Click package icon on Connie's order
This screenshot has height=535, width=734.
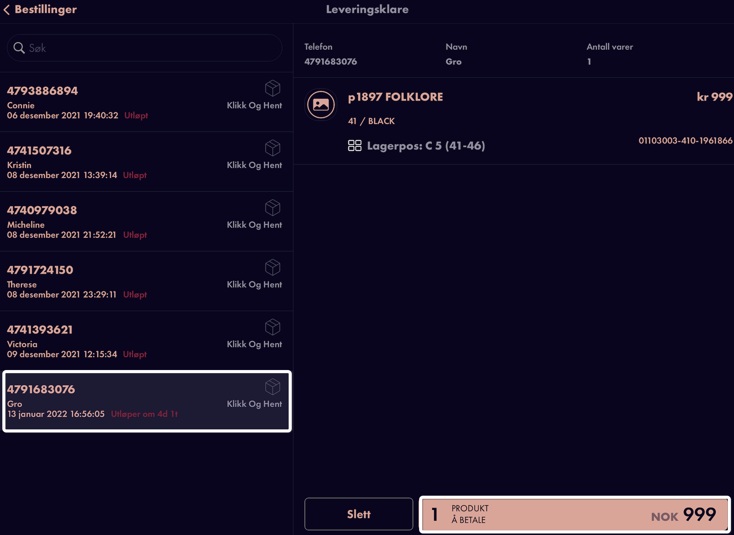[x=272, y=88]
